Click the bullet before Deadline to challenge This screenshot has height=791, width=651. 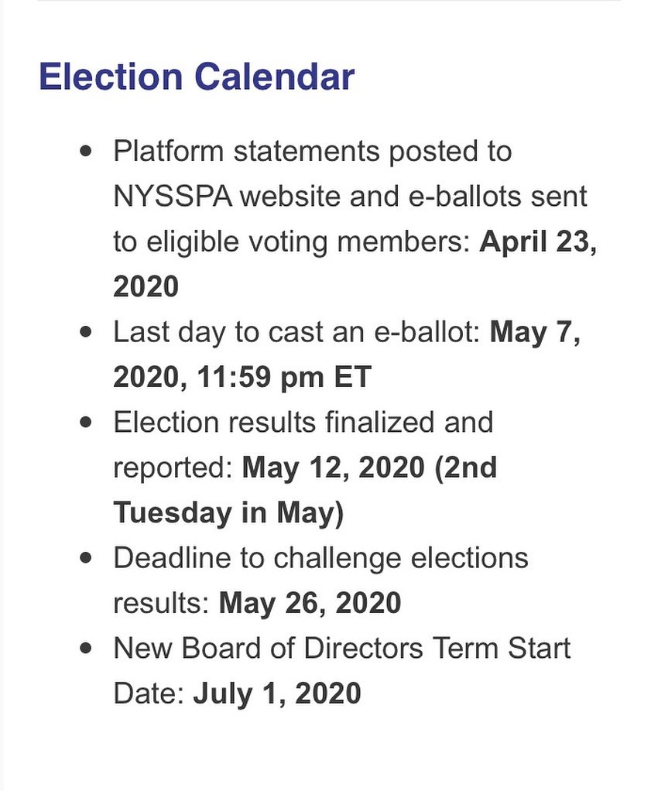pos(86,557)
